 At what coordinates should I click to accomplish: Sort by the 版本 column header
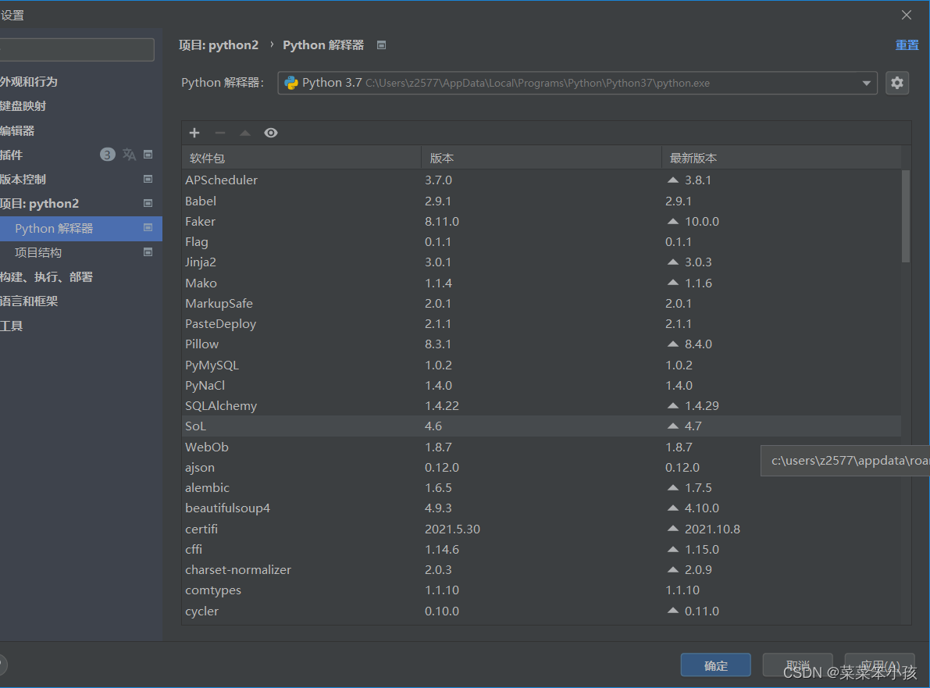tap(541, 158)
